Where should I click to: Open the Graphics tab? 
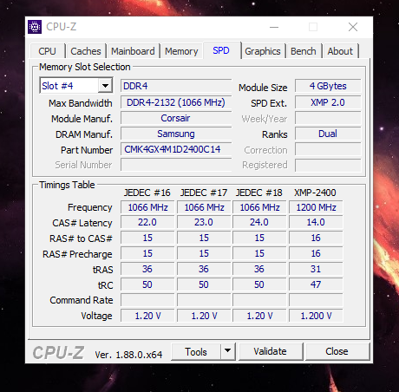(x=263, y=51)
